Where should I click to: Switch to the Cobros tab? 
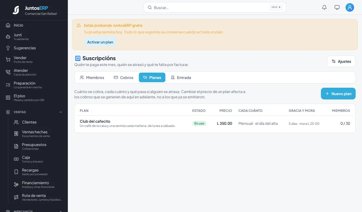(123, 77)
